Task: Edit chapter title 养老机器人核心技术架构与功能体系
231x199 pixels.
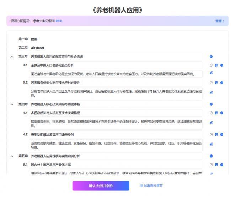Action: [116, 104]
